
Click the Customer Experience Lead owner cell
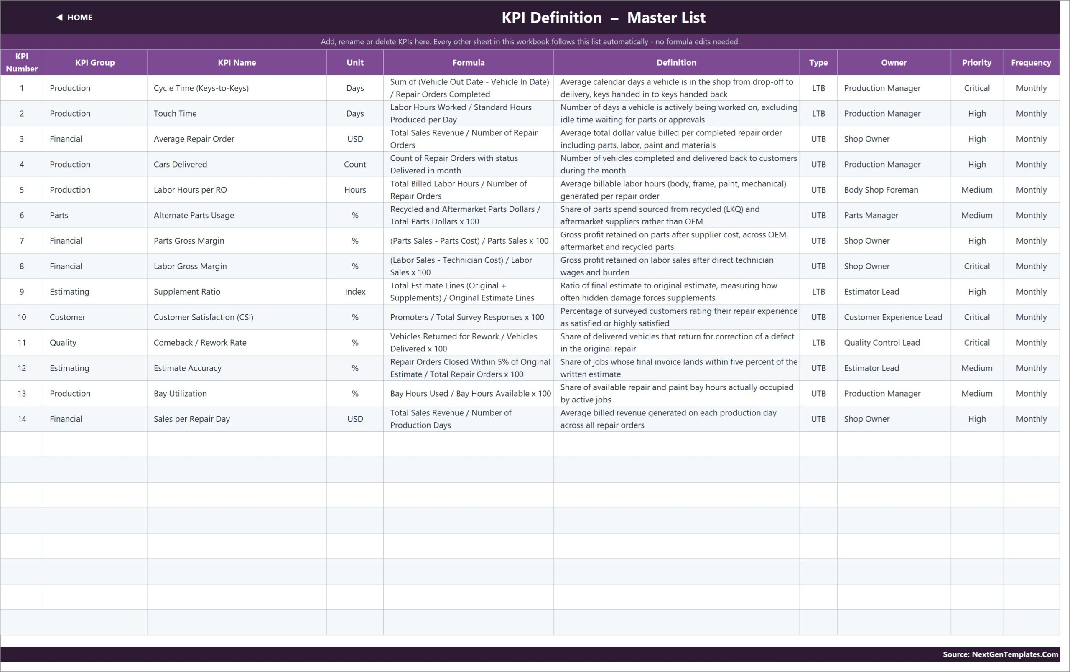[x=894, y=317]
